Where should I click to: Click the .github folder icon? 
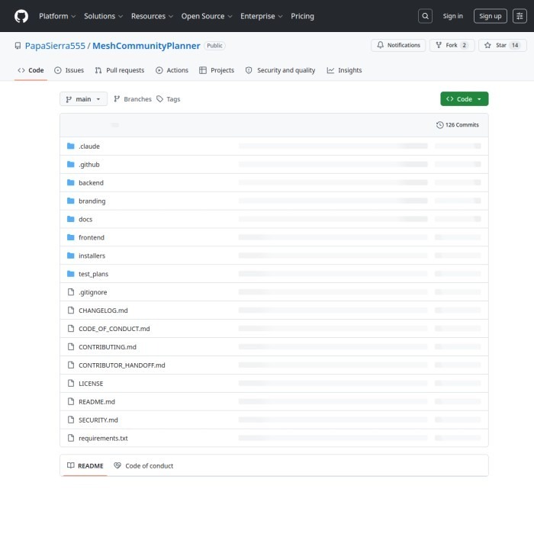point(70,165)
